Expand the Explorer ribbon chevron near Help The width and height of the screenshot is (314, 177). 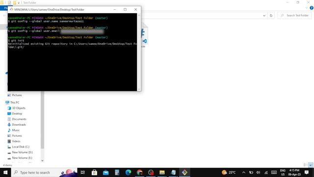click(307, 8)
